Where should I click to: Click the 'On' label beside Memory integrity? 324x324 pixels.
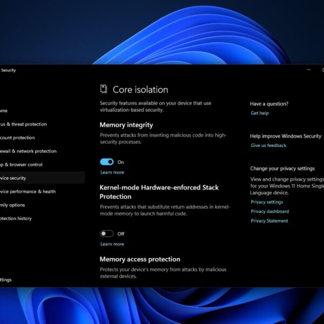point(120,162)
